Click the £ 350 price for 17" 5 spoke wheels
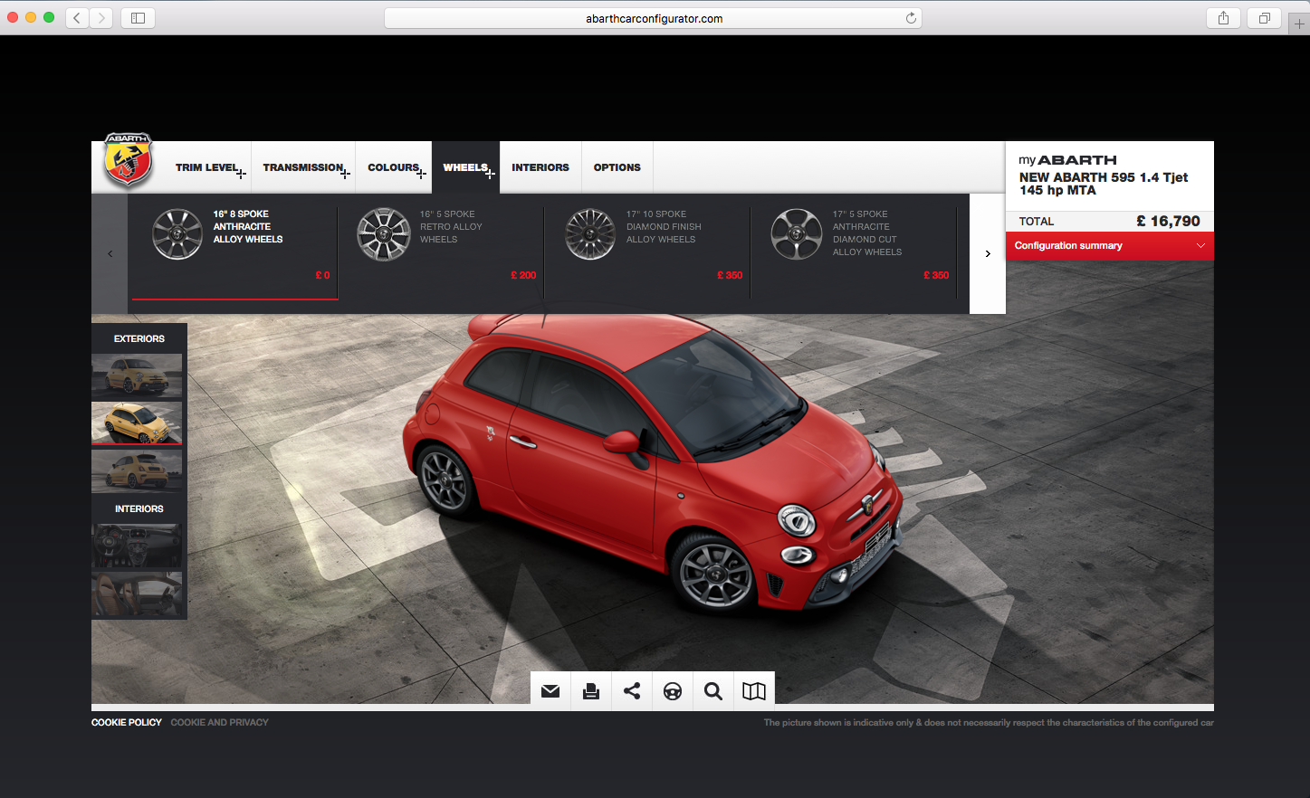 pyautogui.click(x=936, y=275)
